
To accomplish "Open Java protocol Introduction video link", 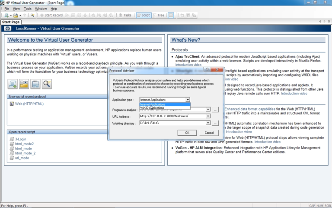I will pyautogui.click(x=294, y=94).
